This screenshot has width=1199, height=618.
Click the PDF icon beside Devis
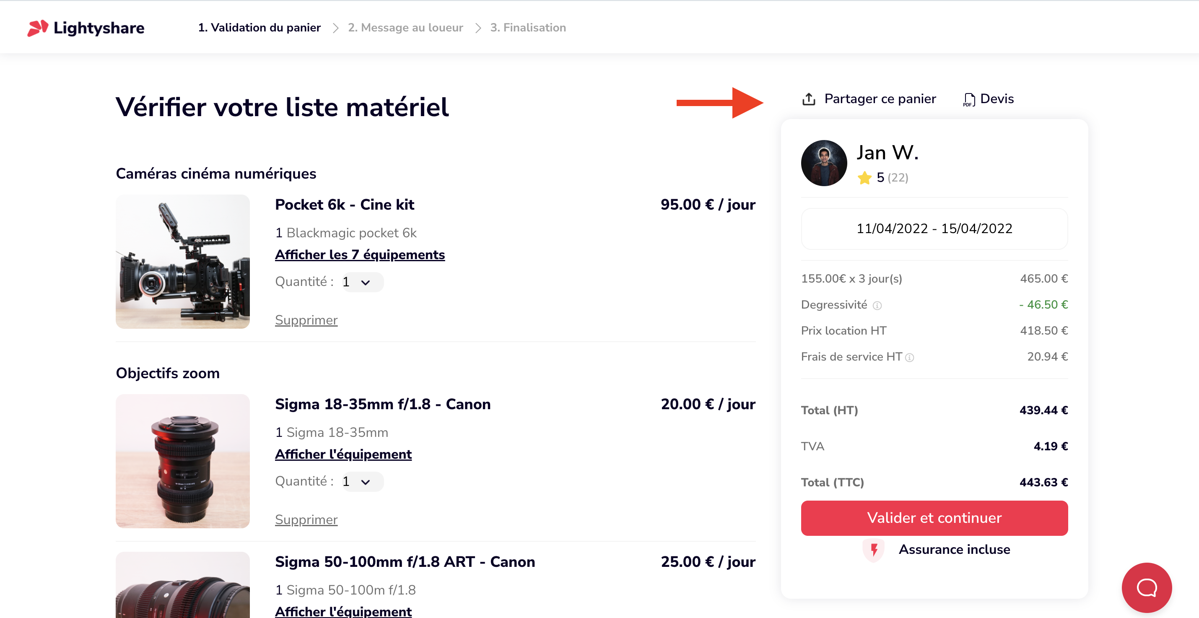tap(969, 100)
